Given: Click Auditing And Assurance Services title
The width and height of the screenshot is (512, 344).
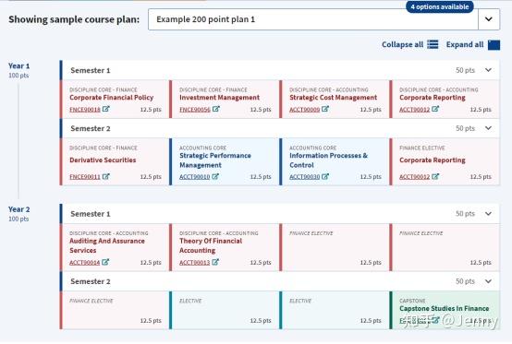Looking at the screenshot, I should [x=107, y=245].
